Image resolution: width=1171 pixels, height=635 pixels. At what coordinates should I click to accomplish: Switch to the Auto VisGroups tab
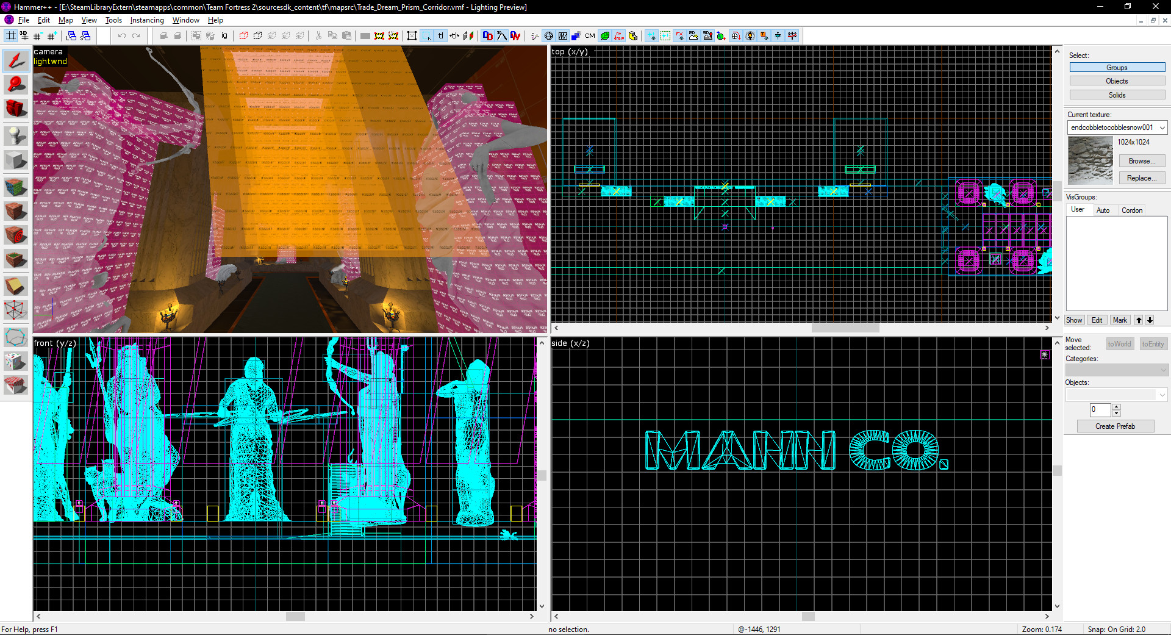click(1105, 210)
